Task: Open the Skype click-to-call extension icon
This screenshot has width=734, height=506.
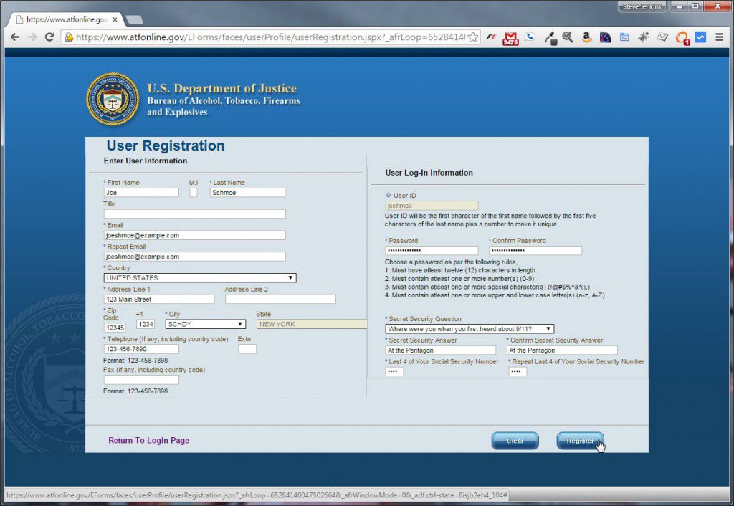Action: 530,37
